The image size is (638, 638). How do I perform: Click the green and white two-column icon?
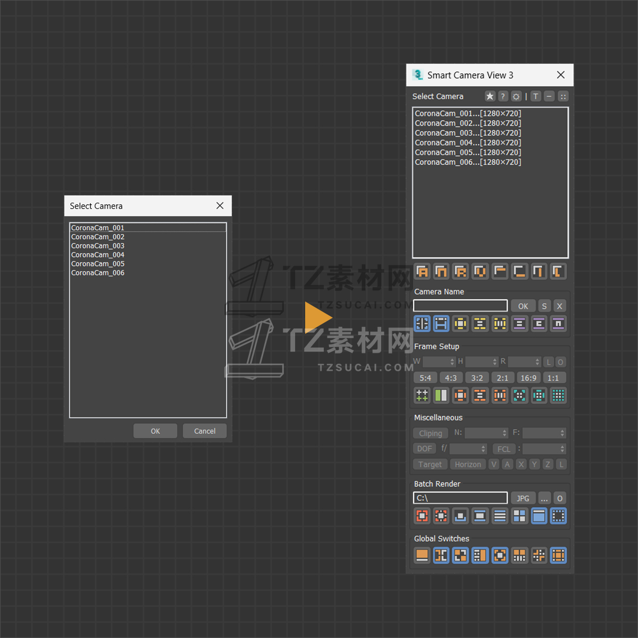click(x=441, y=395)
